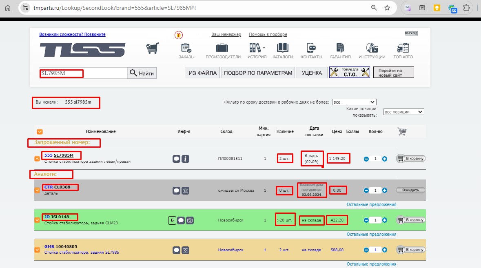
Task: Open the shopping cart icon near logo
Action: coord(153,48)
